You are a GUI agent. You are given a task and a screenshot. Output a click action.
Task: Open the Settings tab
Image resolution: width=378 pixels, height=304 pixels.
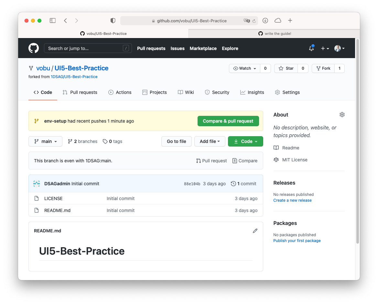287,92
